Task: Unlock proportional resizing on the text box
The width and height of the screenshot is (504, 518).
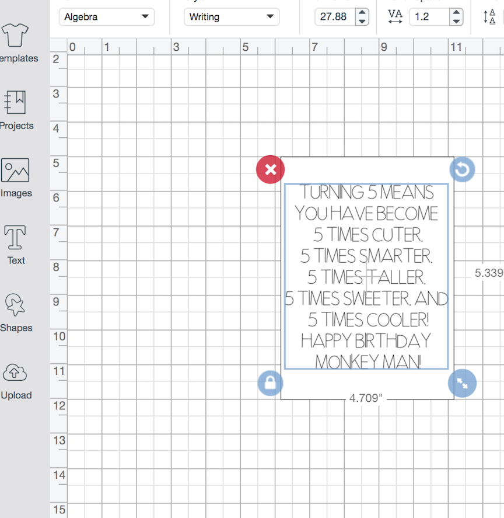Action: (x=270, y=384)
